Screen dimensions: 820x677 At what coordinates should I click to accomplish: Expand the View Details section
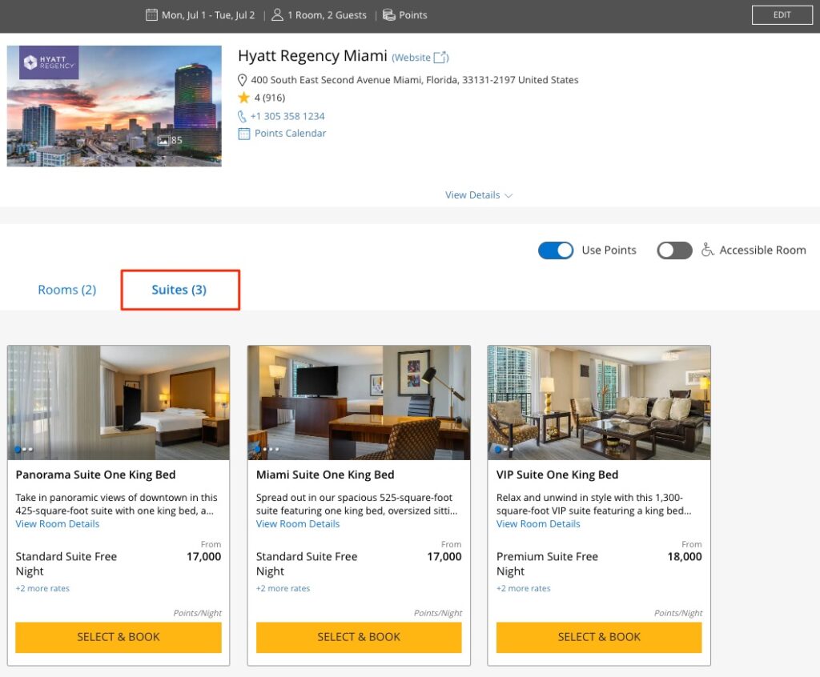tap(478, 194)
